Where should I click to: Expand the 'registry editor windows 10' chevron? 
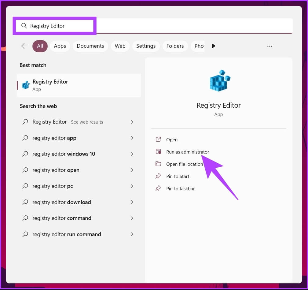(132, 154)
